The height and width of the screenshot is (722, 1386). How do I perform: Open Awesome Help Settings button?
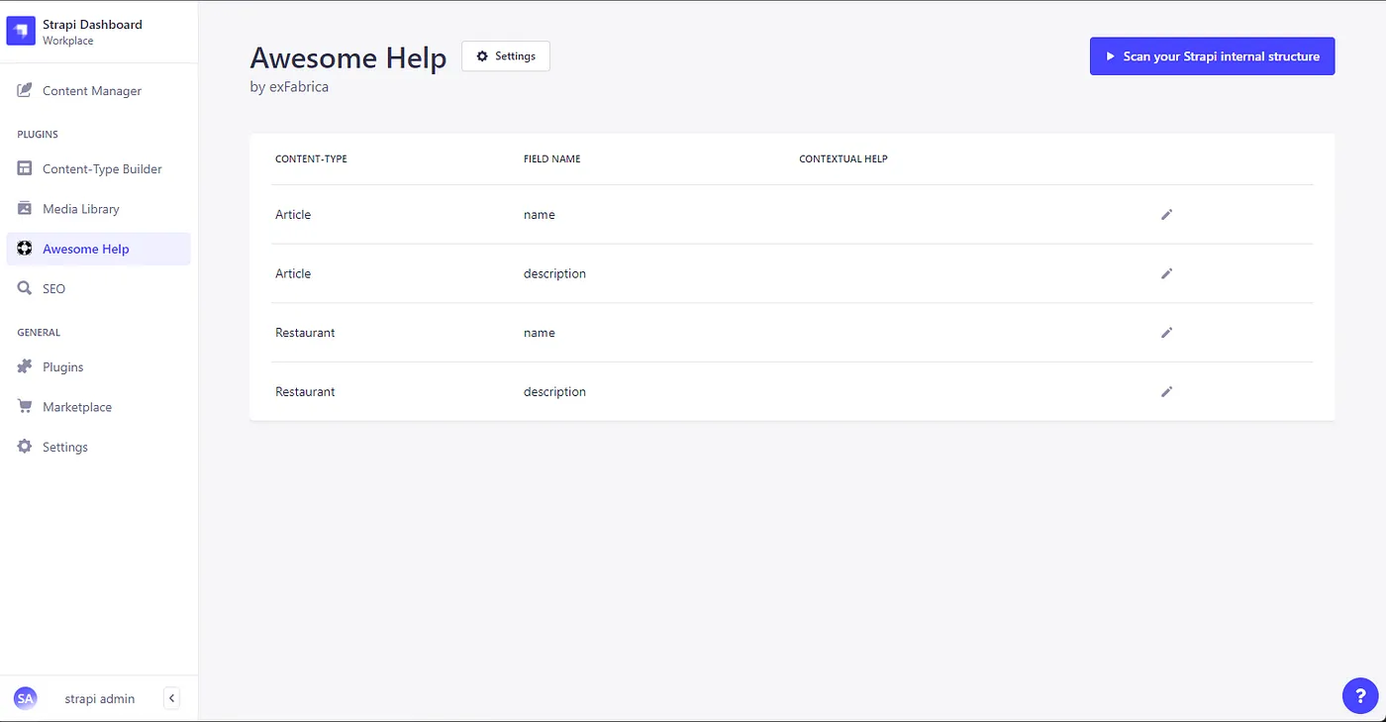pyautogui.click(x=506, y=56)
